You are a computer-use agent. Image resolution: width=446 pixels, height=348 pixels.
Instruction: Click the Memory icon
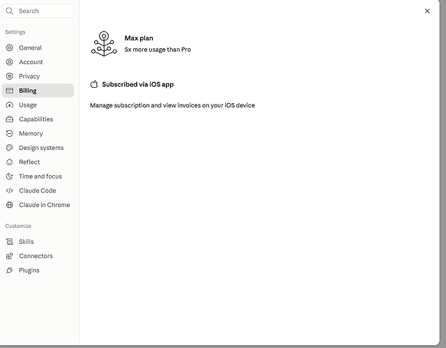(9, 133)
